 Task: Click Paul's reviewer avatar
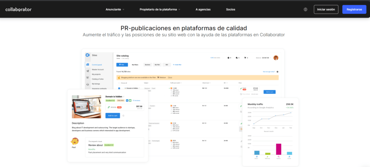(x=74, y=141)
